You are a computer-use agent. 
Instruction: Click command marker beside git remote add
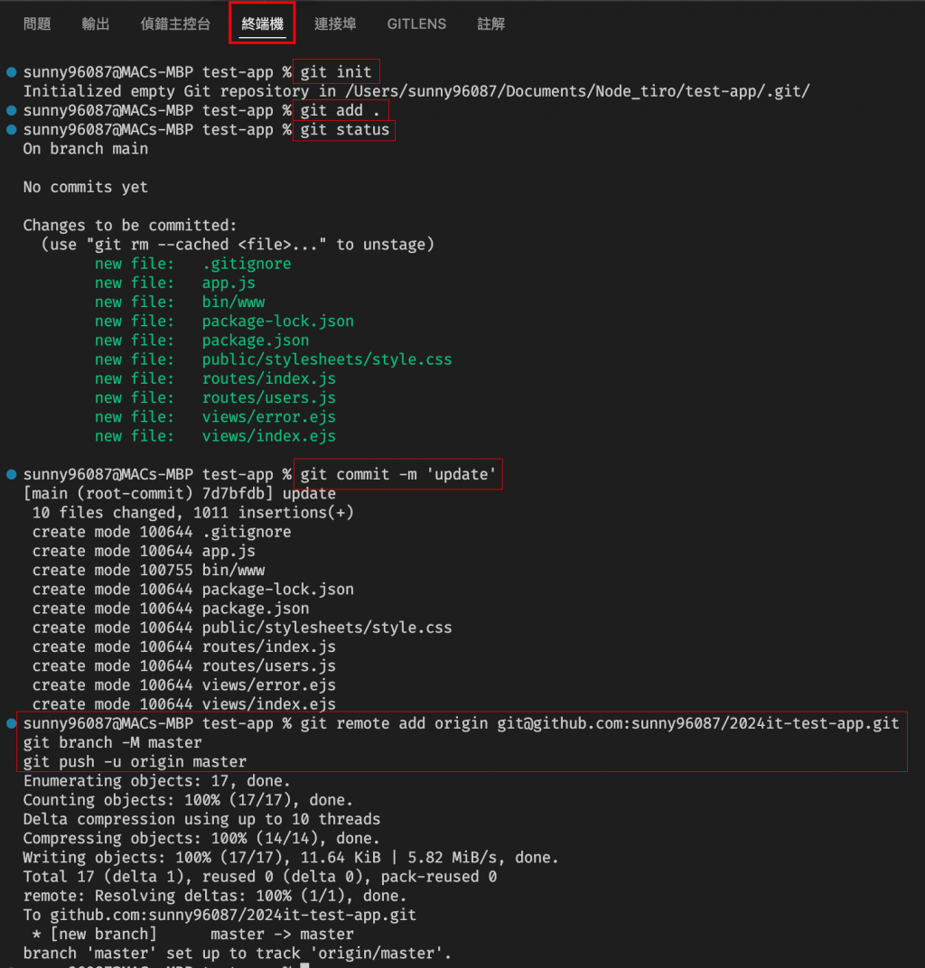11,723
